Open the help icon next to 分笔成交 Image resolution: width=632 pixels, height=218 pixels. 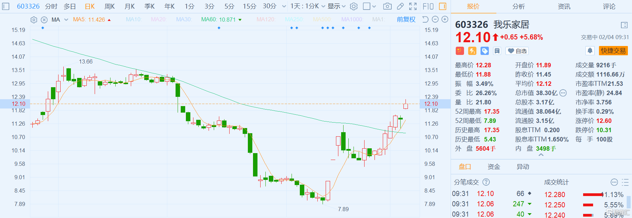(486, 182)
